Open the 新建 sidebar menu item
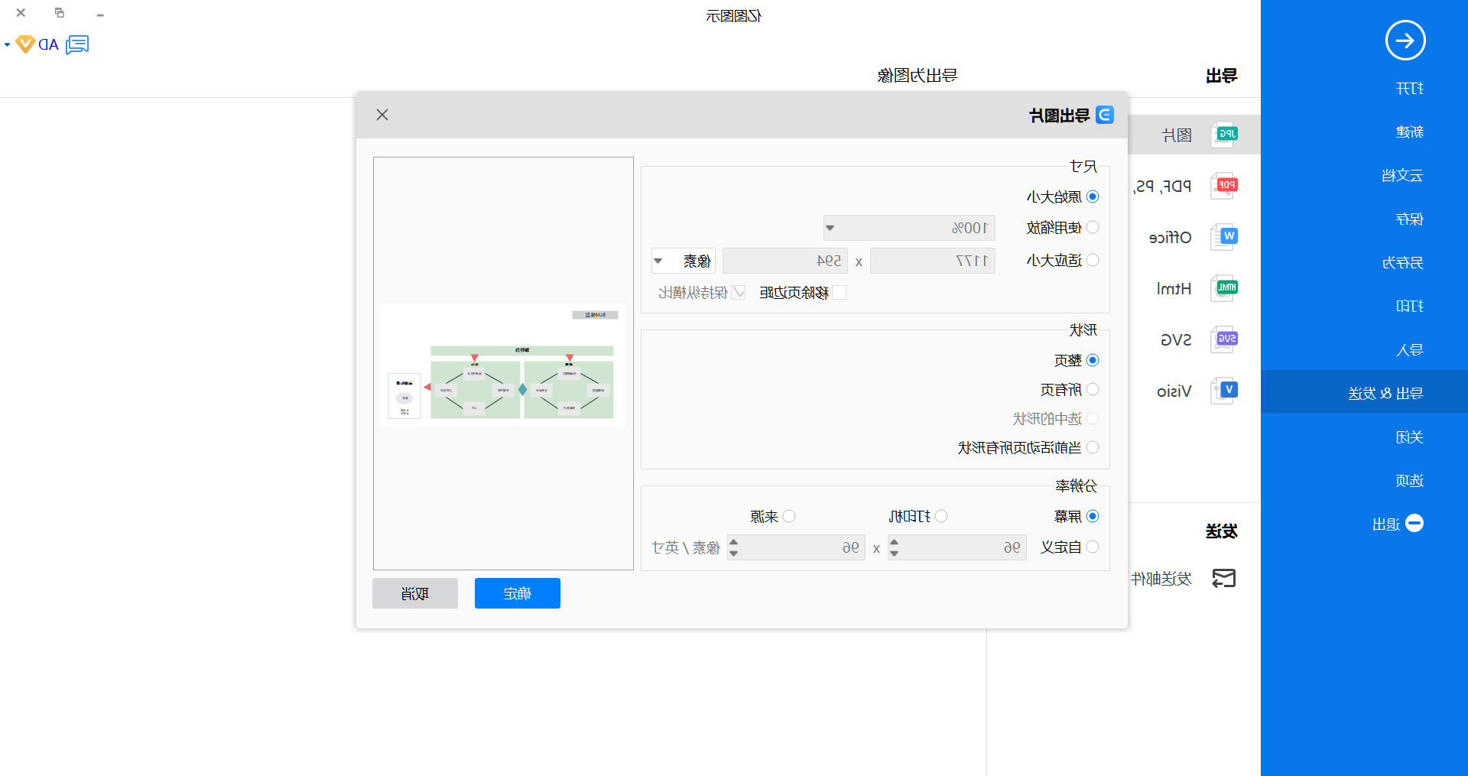The height and width of the screenshot is (776, 1468). 1409,132
